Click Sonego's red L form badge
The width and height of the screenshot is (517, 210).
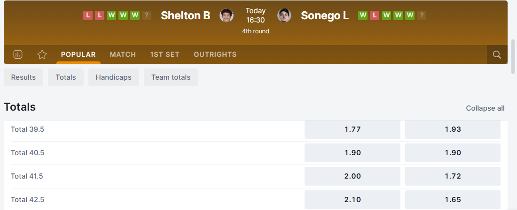375,15
